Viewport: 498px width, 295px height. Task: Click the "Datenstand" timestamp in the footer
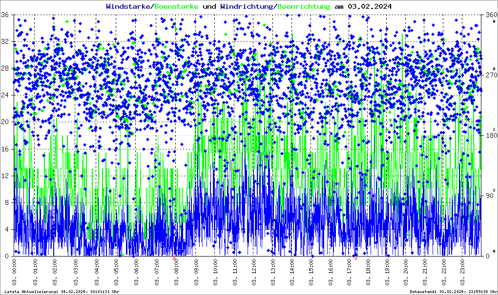click(454, 292)
